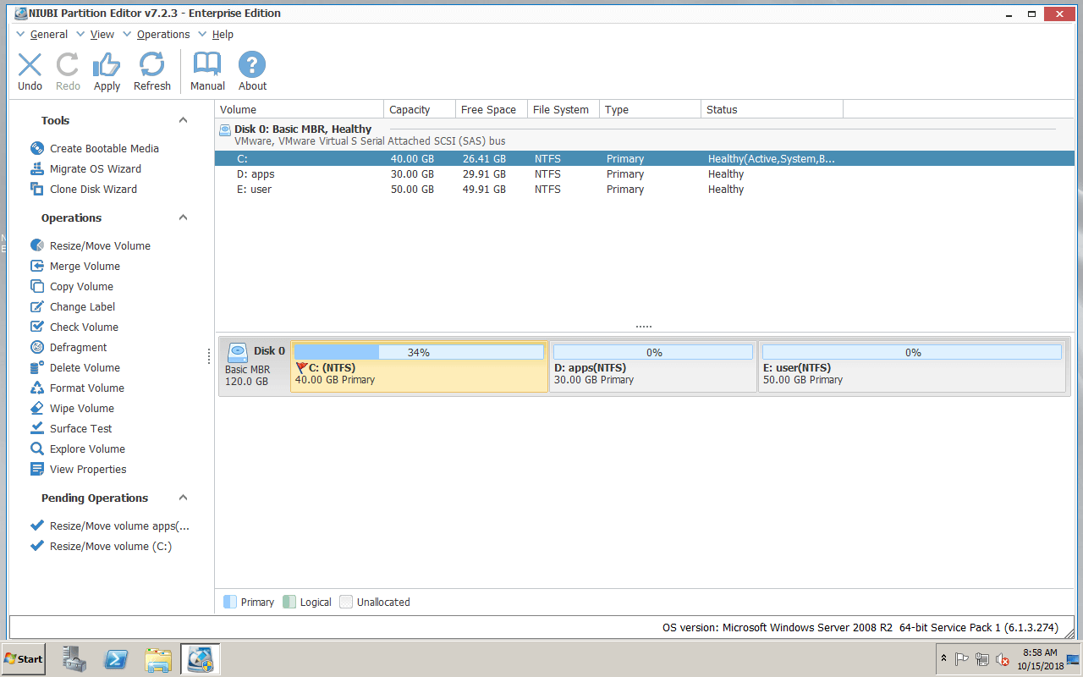
Task: Click the Merge Volume icon
Action: click(37, 266)
